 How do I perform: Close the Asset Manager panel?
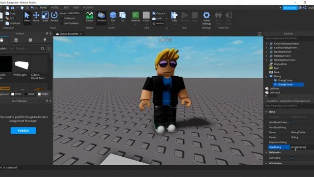click(x=50, y=101)
